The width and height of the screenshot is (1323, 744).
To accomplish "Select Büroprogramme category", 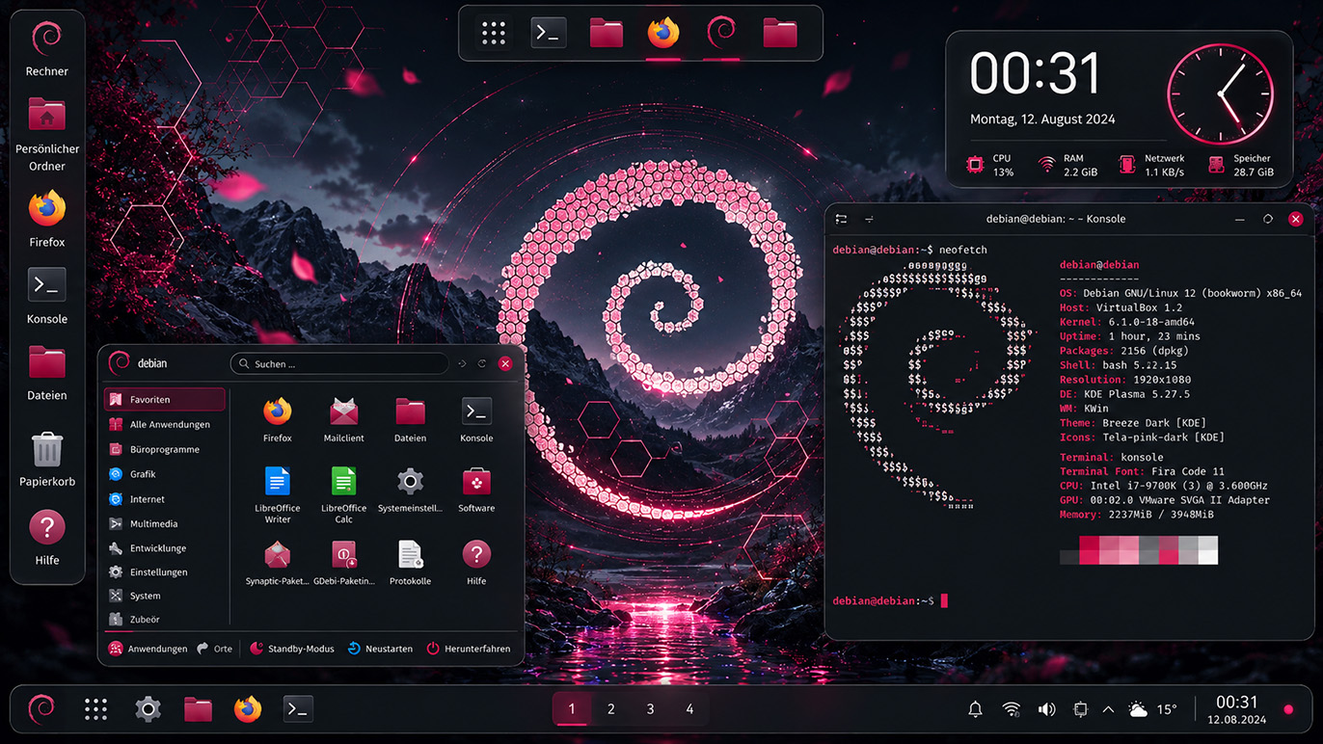I will click(165, 449).
